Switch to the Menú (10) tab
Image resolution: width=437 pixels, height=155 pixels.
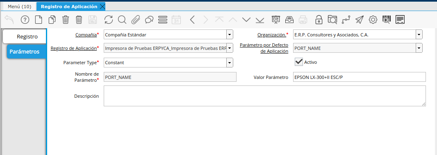coord(20,7)
